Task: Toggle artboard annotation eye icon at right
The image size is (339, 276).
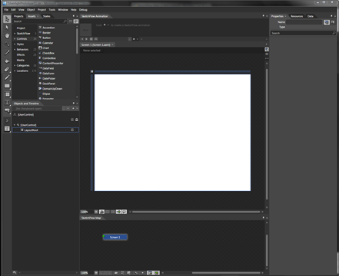Action: [x=267, y=54]
